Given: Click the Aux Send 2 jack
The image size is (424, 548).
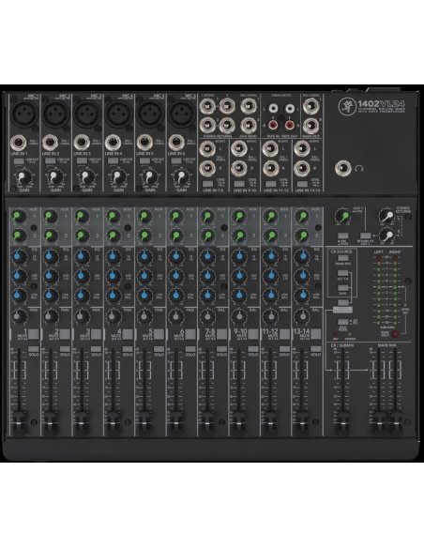Looking at the screenshot, I should [249, 125].
